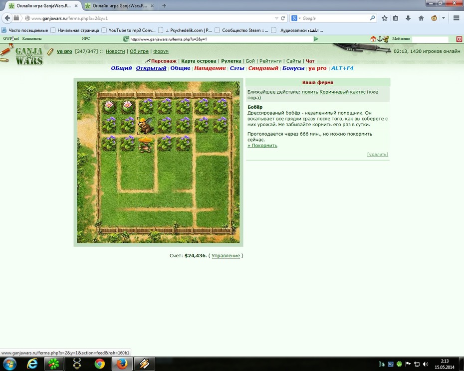Screen dimensions: 464x371
Task: Click the browser Back arrow button
Action: coord(7,18)
